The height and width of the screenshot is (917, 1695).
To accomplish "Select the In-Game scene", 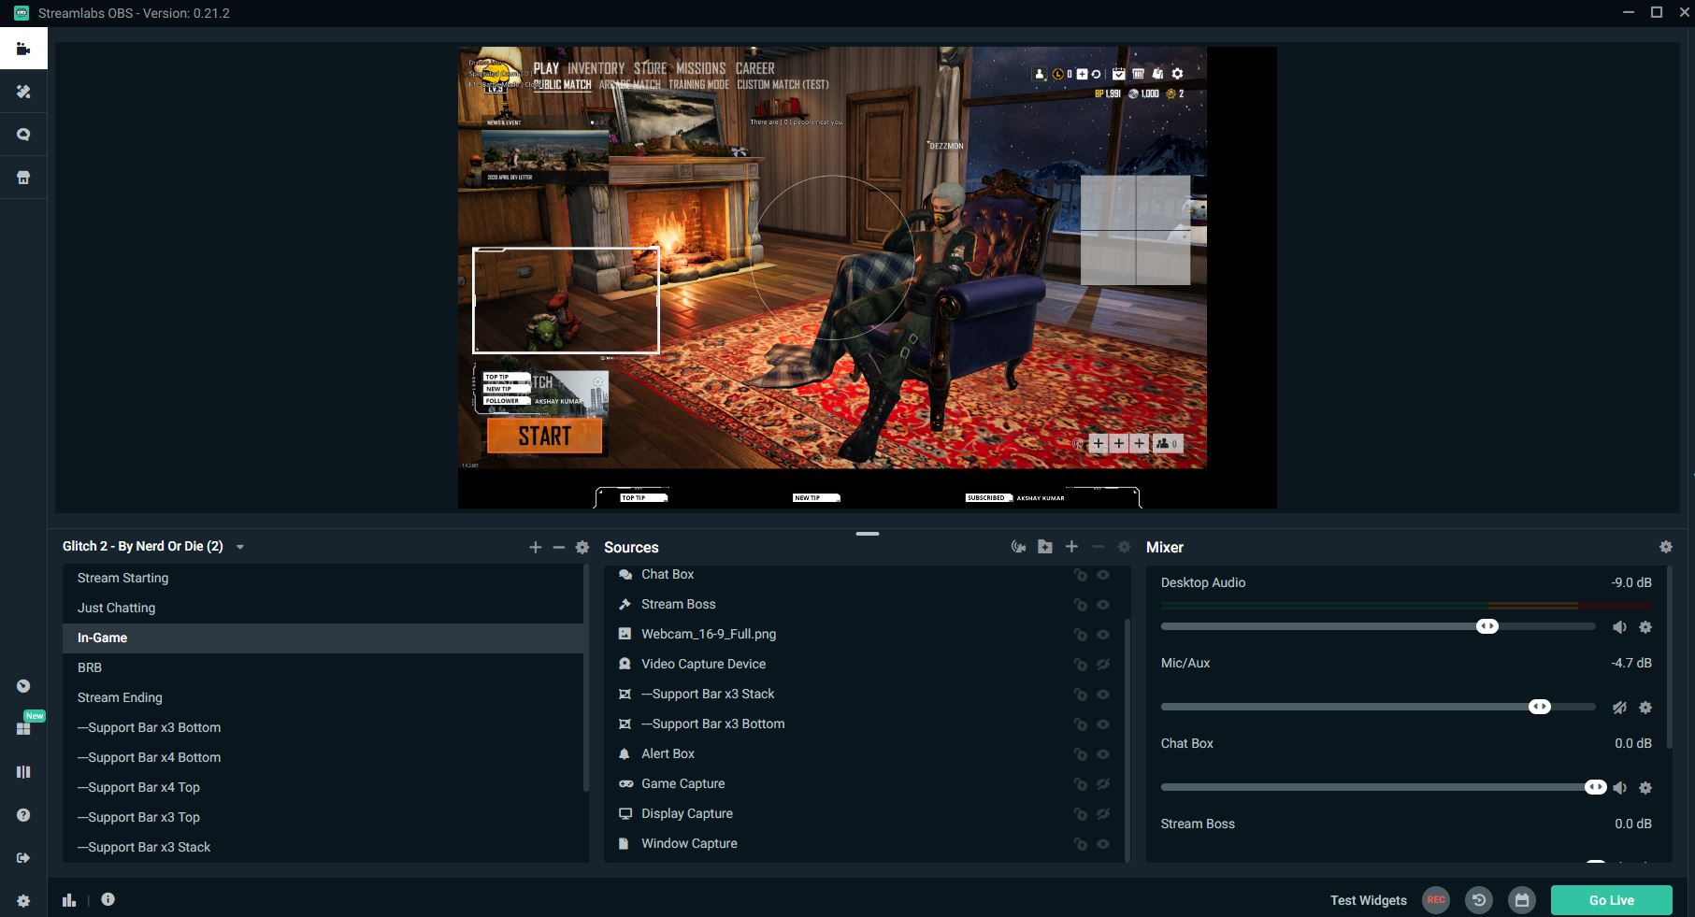I will click(x=323, y=638).
